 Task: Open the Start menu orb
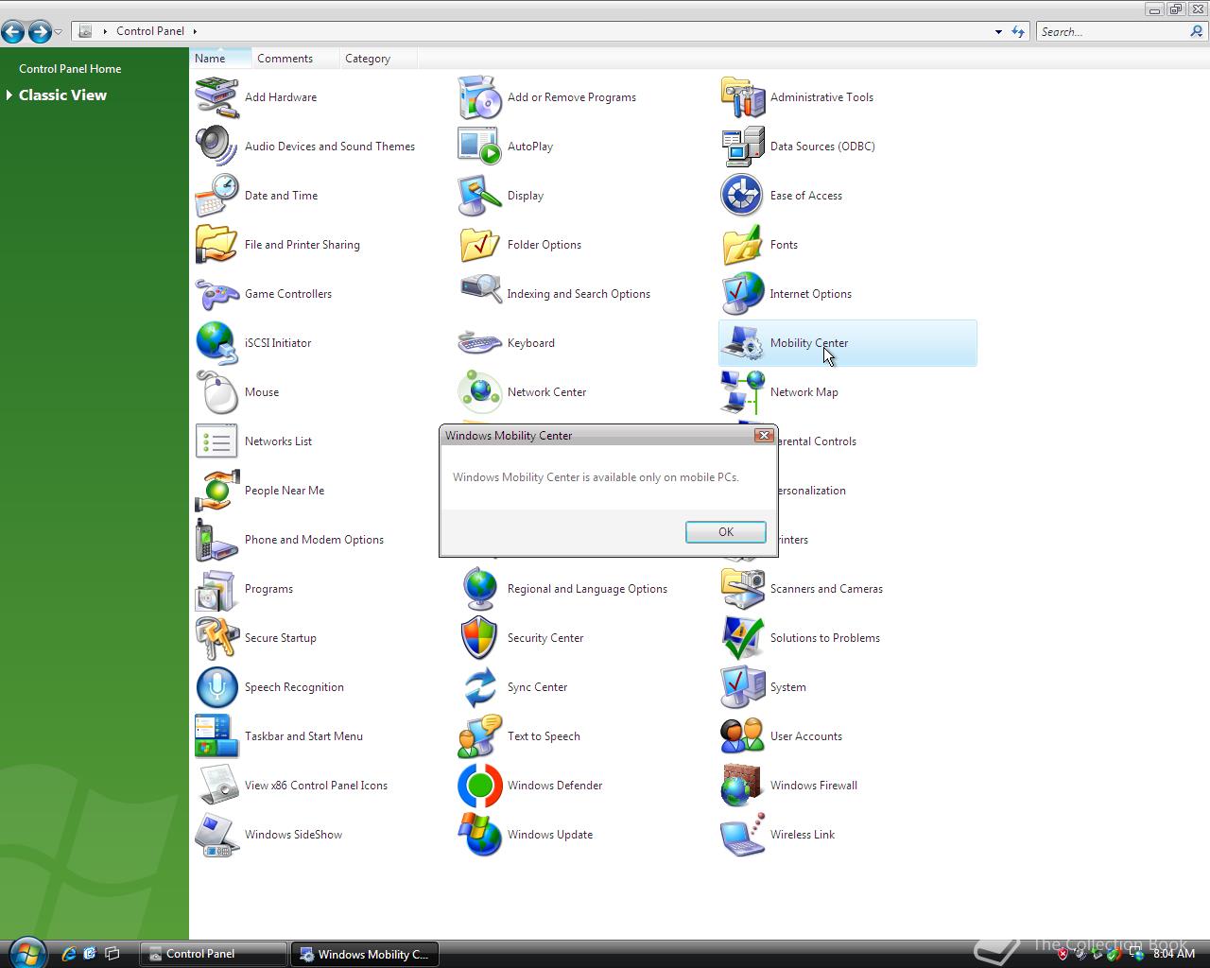(26, 953)
